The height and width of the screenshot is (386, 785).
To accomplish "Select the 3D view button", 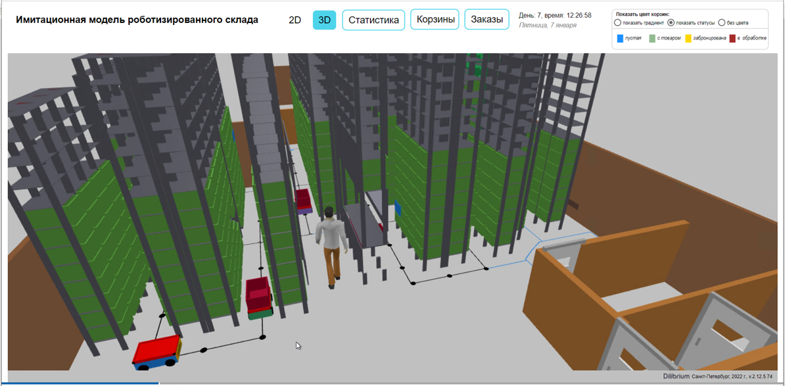I will (x=324, y=20).
